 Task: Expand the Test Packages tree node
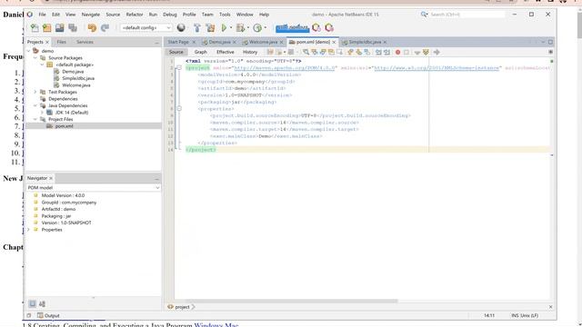pos(35,92)
